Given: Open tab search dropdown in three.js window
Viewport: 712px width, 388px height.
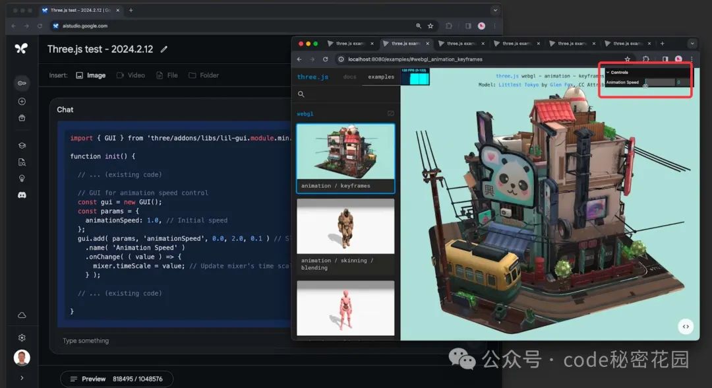Looking at the screenshot, I should pyautogui.click(x=692, y=44).
